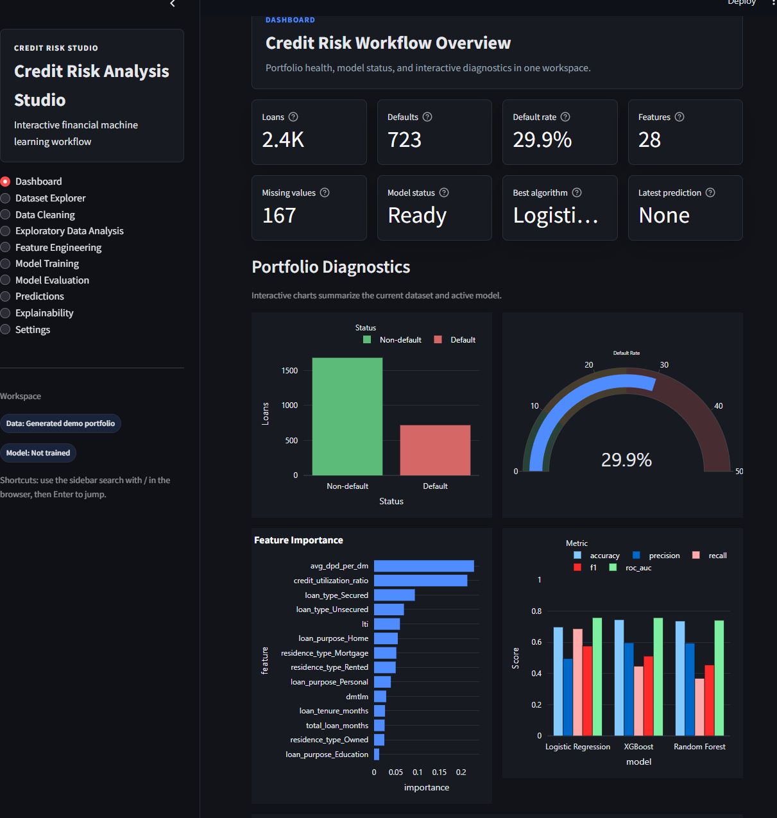The image size is (777, 818).
Task: Click the Deploy button
Action: point(742,3)
